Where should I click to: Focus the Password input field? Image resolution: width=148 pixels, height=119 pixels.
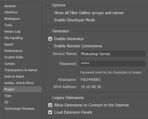pos(112,63)
